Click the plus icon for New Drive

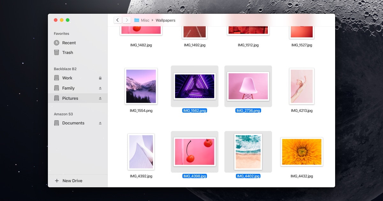(x=57, y=181)
